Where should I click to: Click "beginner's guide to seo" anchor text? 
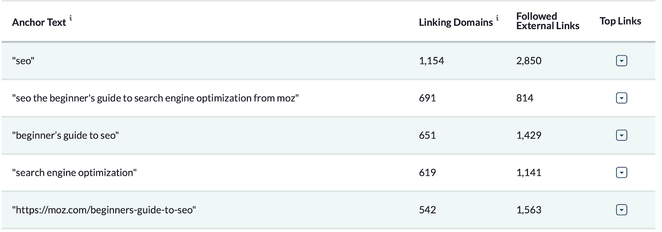[x=65, y=135]
